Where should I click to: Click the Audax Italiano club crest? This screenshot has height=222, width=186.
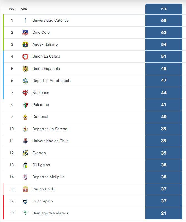coord(25,44)
